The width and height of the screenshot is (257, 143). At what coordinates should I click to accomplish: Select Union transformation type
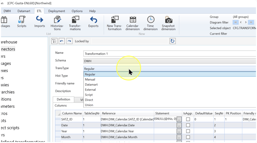coord(170,105)
